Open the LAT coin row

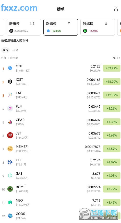click(x=60, y=95)
